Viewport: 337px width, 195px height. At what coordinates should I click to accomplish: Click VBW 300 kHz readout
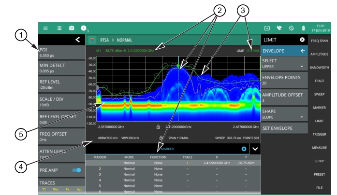tap(130, 138)
